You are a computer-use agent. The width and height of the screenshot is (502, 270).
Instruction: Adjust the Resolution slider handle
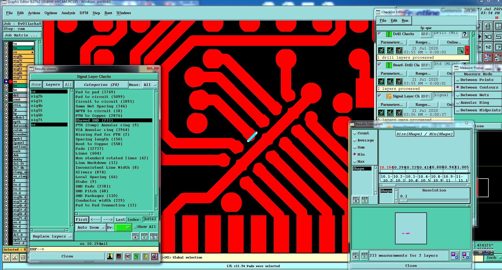coord(404,201)
